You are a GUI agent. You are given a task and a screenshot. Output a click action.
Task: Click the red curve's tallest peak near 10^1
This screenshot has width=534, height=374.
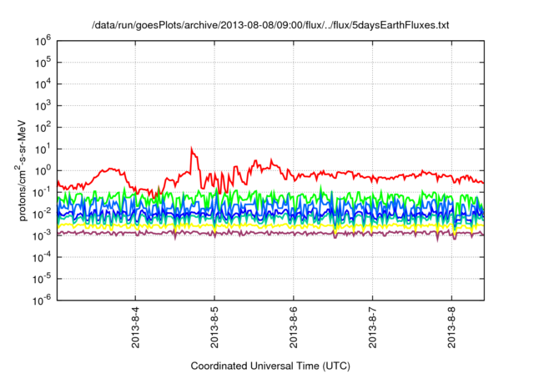coord(192,149)
